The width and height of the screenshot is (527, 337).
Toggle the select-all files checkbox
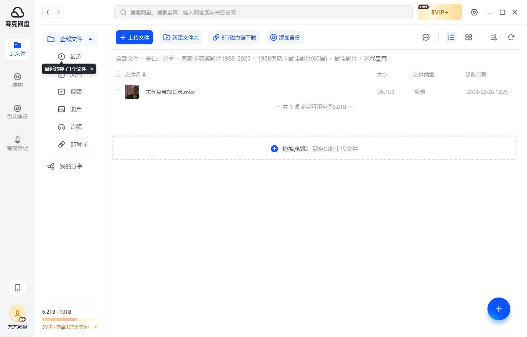119,74
